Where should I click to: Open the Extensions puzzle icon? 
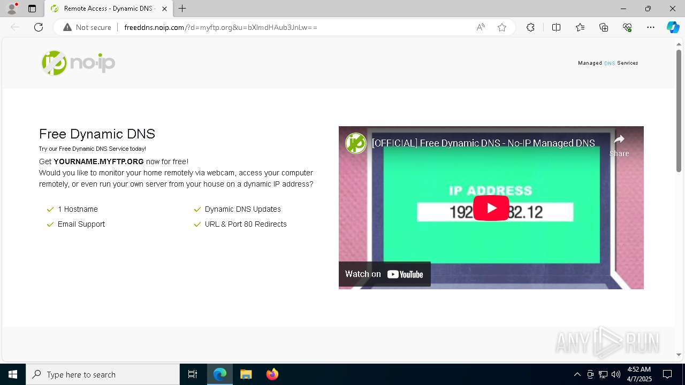pyautogui.click(x=530, y=27)
